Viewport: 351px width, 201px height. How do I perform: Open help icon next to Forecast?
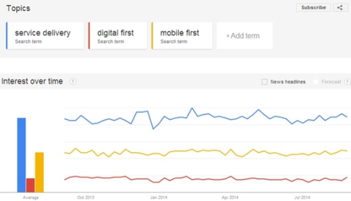(x=347, y=82)
